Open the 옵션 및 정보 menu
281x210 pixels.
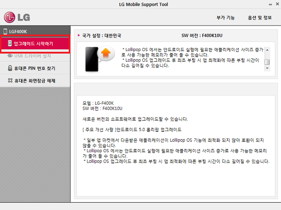pos(260,18)
